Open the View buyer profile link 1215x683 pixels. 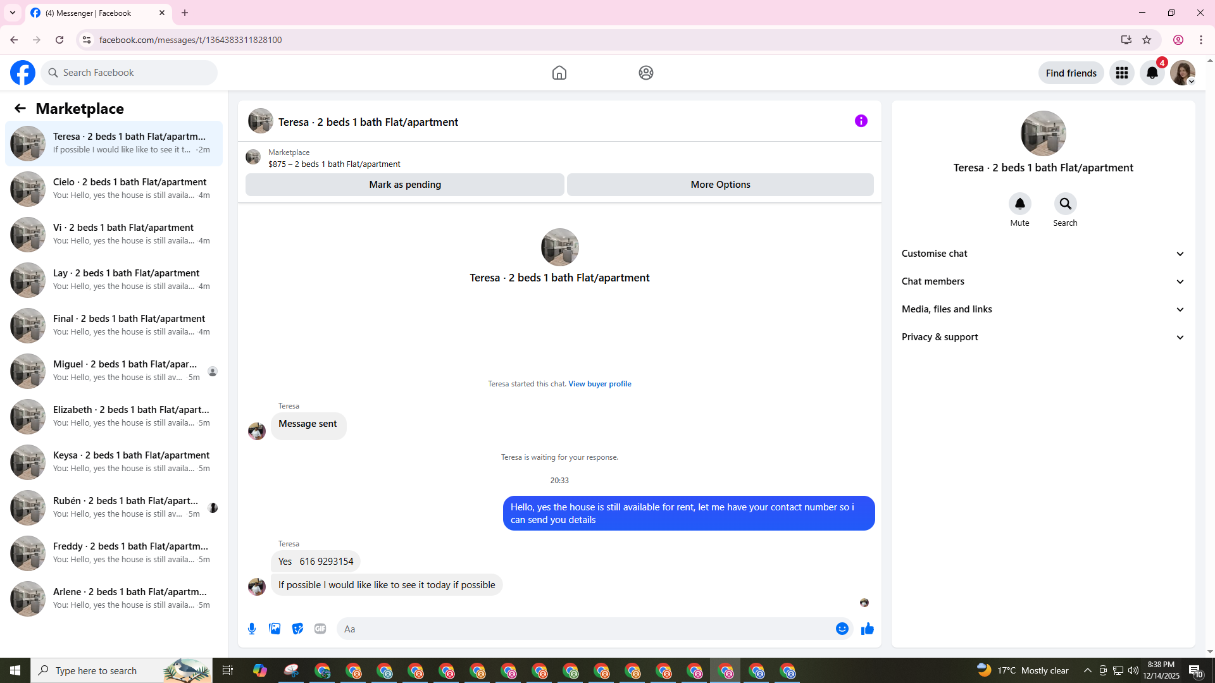[x=599, y=384]
